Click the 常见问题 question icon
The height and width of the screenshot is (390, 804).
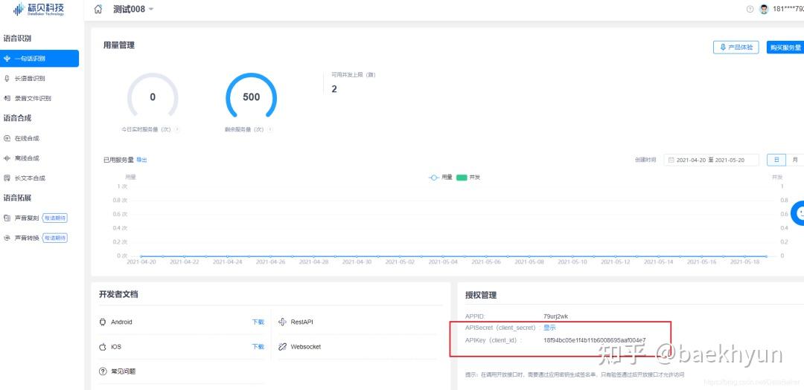coord(103,371)
